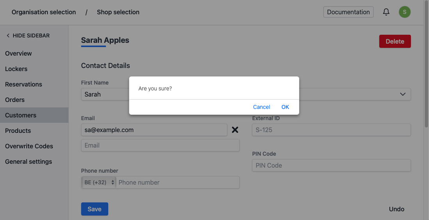
Task: Click the Undo link
Action: tap(396, 209)
